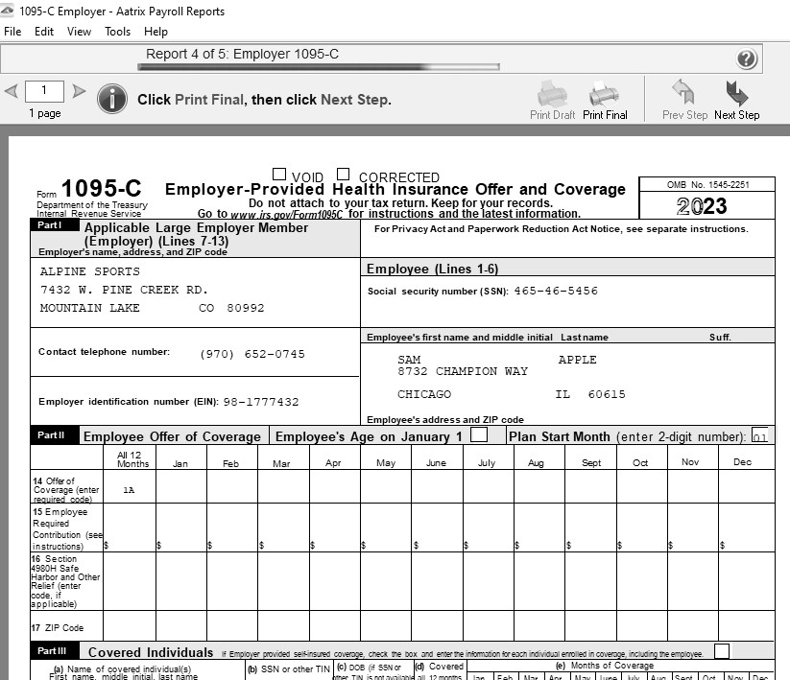Click the Print Final printer icon
This screenshot has height=680, width=790.
coord(604,94)
